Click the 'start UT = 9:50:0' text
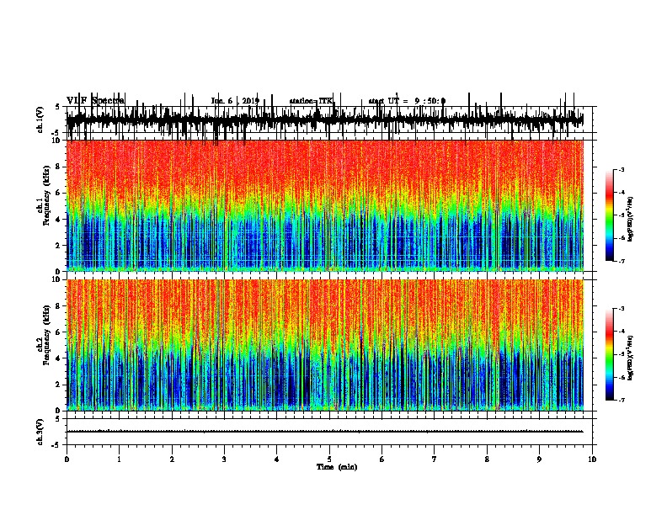This screenshot has width=667, height=515. [x=407, y=101]
